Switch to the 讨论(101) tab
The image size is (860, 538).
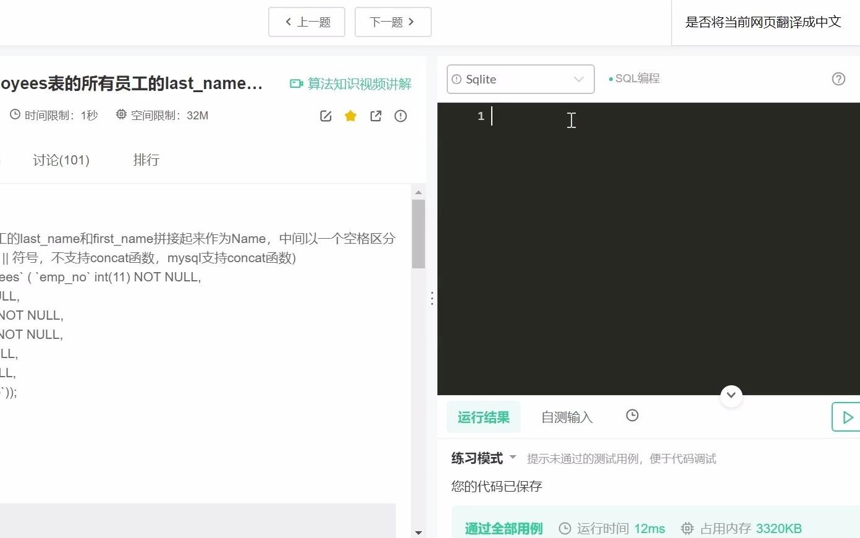pos(61,160)
